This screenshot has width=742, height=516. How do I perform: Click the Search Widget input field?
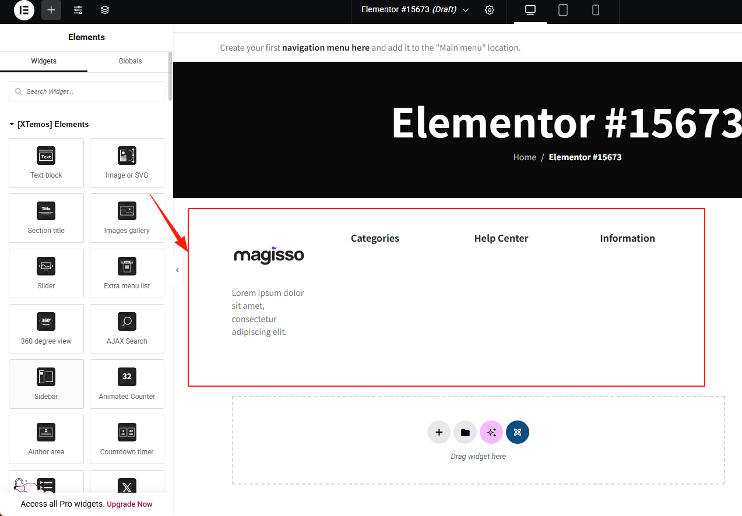(x=86, y=91)
